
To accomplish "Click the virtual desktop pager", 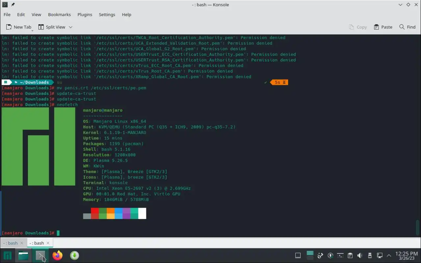I will click(x=310, y=255).
